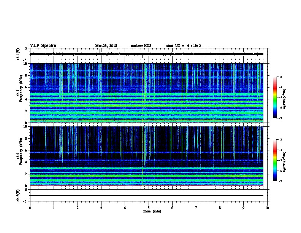Click the log(PSD) label beside ch.1 colorbar
This screenshot has height=233, width=301.
pyautogui.click(x=284, y=99)
